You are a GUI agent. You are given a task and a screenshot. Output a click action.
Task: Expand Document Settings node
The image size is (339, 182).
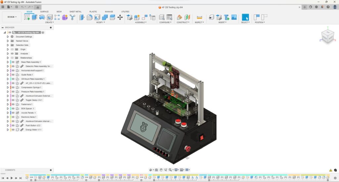click(8, 37)
